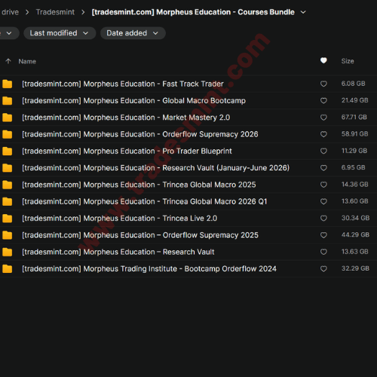Click the 14.36 GB size value

[x=354, y=185]
